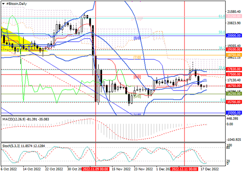This screenshot has height=173, width=243.
Task: Click the [8/8] Murrey level label
Action: [x=137, y=38]
